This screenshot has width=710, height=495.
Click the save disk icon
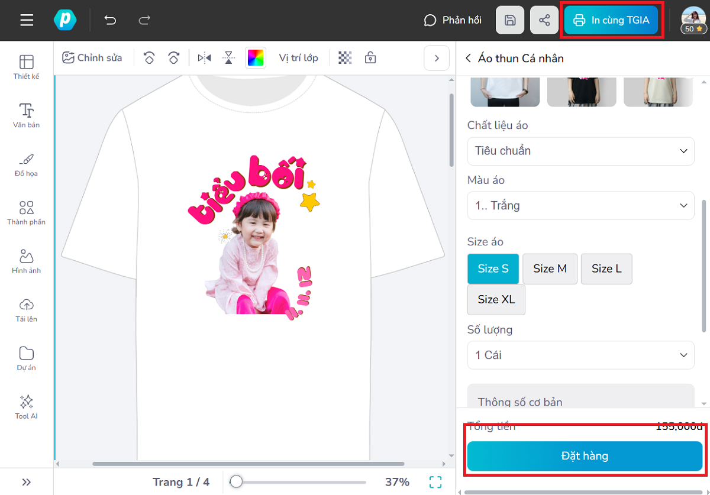pos(510,21)
